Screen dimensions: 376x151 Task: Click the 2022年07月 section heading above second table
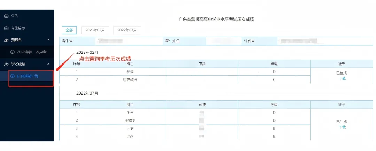point(87,93)
